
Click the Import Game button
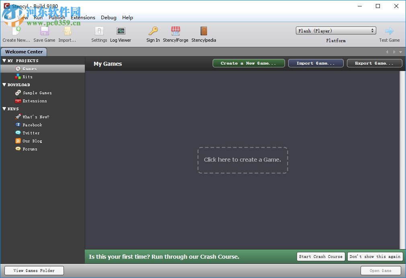click(316, 63)
